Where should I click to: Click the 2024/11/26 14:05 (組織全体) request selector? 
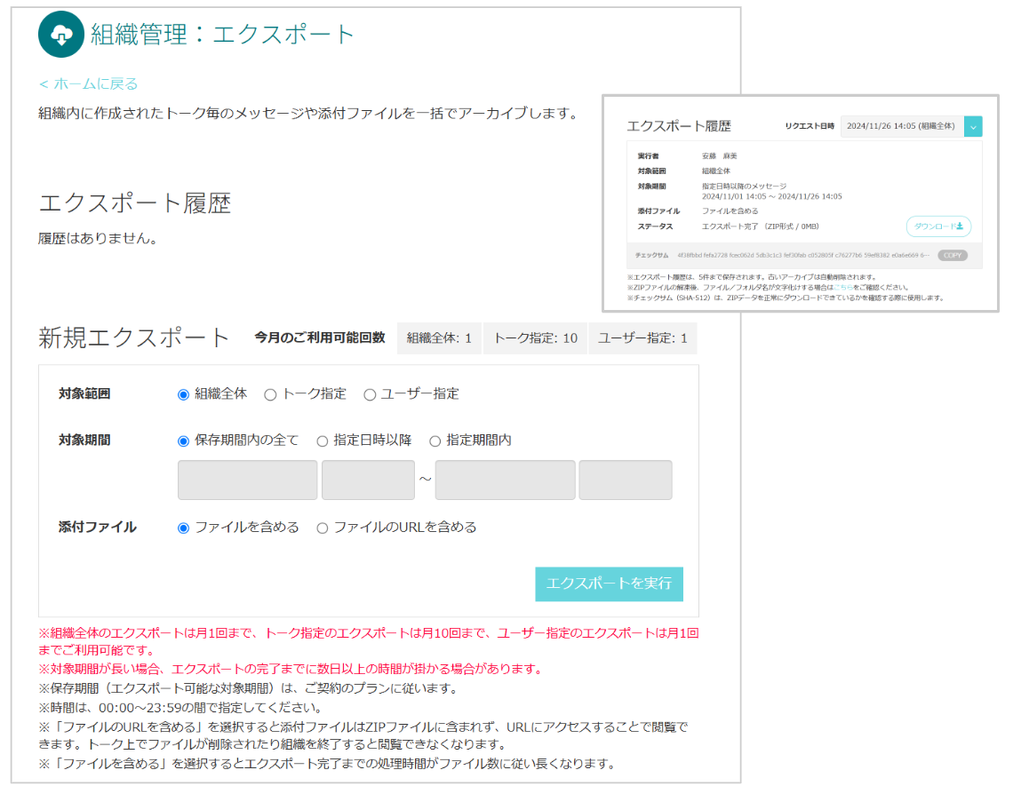point(902,126)
